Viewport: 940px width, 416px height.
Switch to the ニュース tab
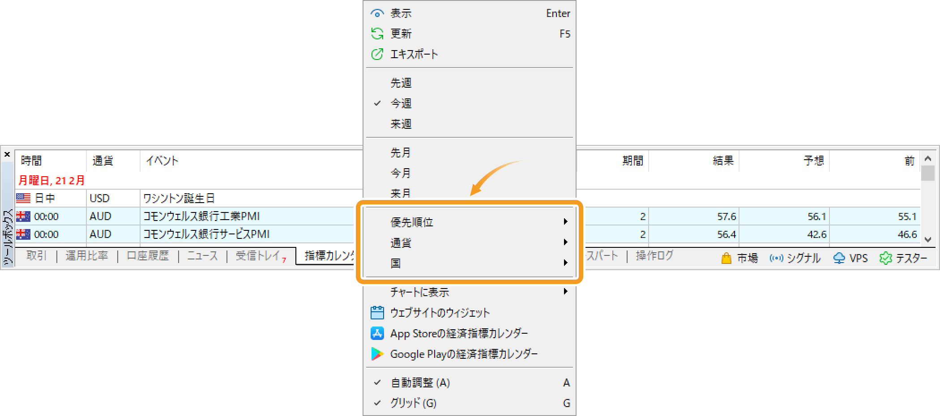202,256
